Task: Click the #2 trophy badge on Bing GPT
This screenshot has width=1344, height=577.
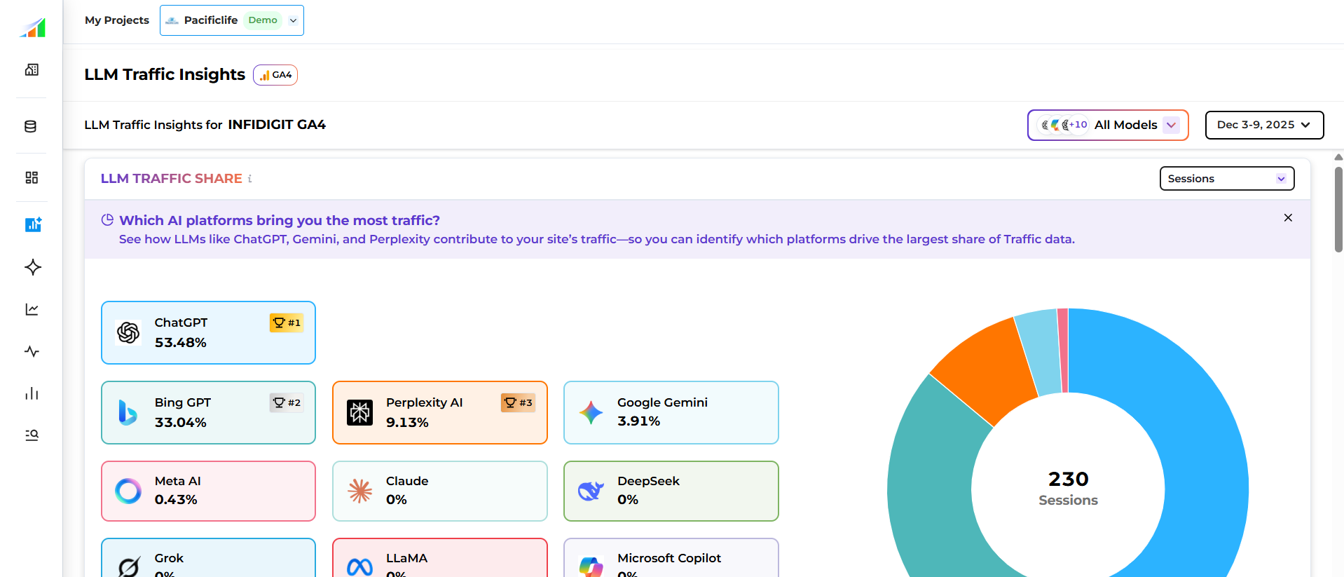Action: pyautogui.click(x=287, y=402)
